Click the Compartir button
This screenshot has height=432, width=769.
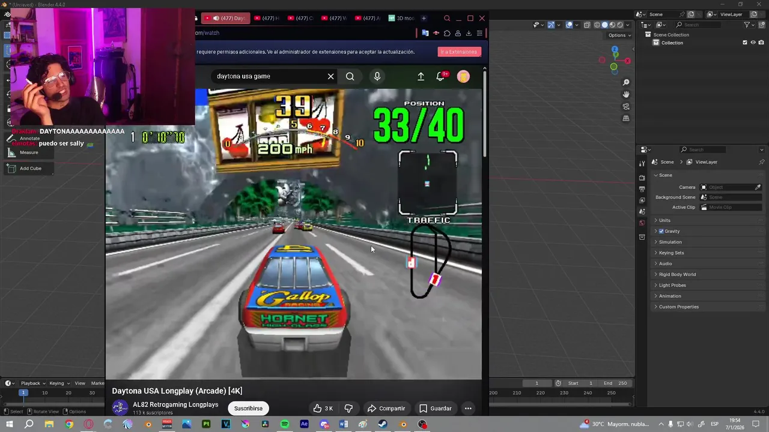tap(386, 409)
